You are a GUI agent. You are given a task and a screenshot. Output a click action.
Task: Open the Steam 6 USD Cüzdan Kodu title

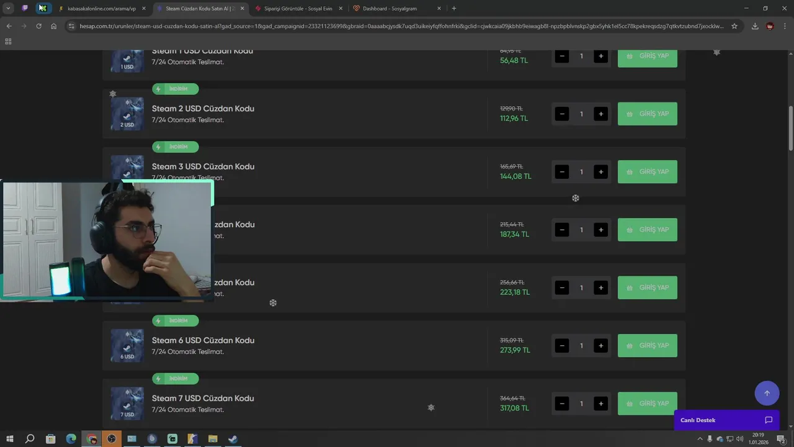pyautogui.click(x=203, y=340)
